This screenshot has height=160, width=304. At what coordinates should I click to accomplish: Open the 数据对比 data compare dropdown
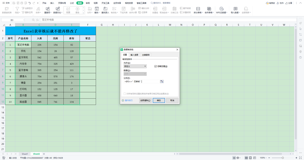pyautogui.click(x=58, y=10)
